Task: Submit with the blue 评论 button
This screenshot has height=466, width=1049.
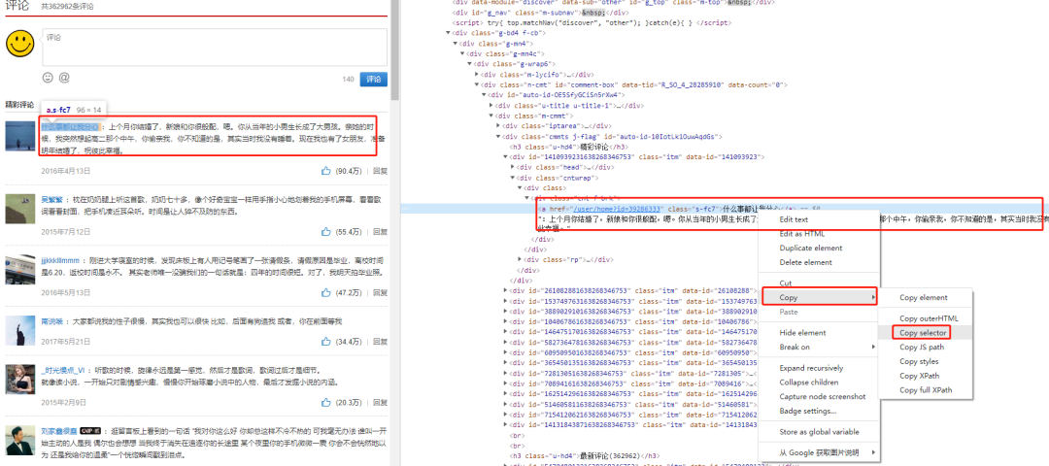Action: click(x=373, y=79)
